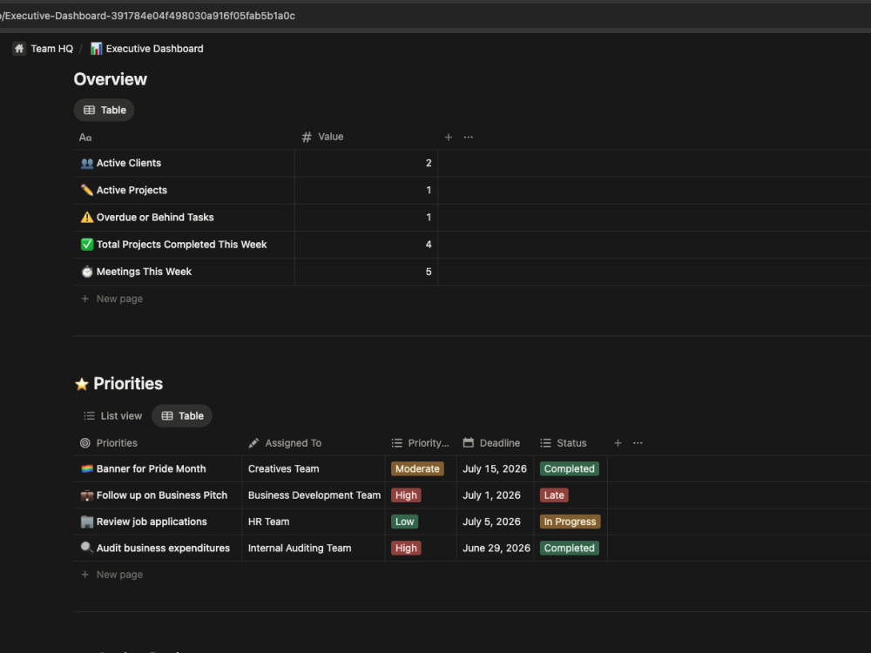Viewport: 871px width, 653px height.
Task: Add a property to the Overview table with plus
Action: click(449, 138)
